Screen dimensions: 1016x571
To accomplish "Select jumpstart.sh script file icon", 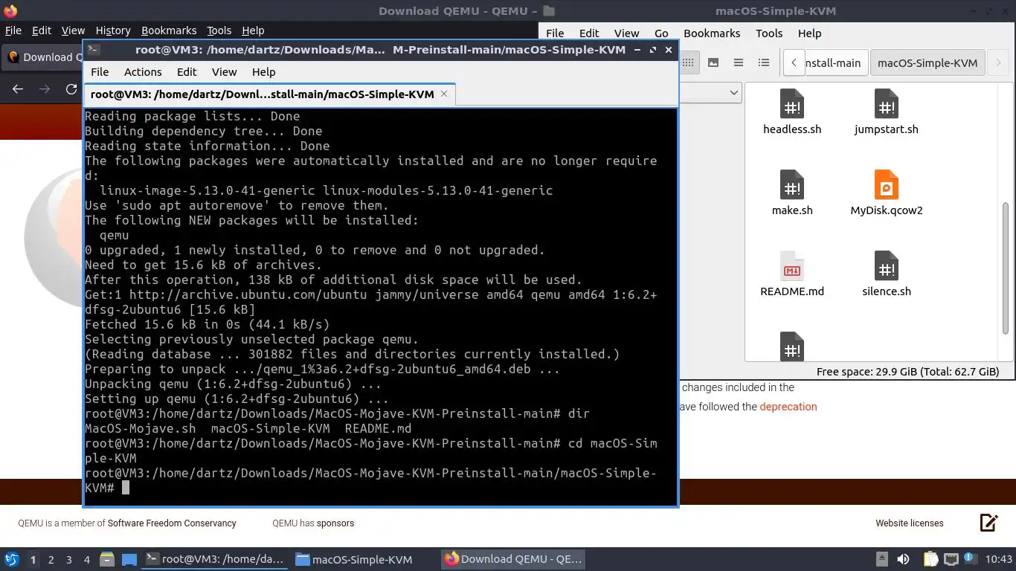I will [x=886, y=104].
